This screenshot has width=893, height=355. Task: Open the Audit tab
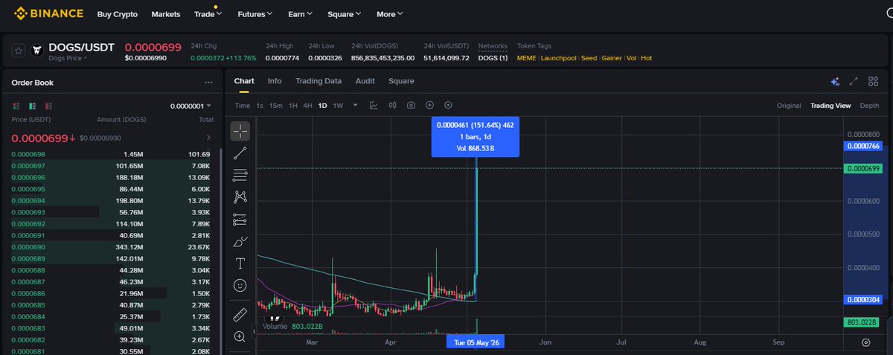pos(365,81)
